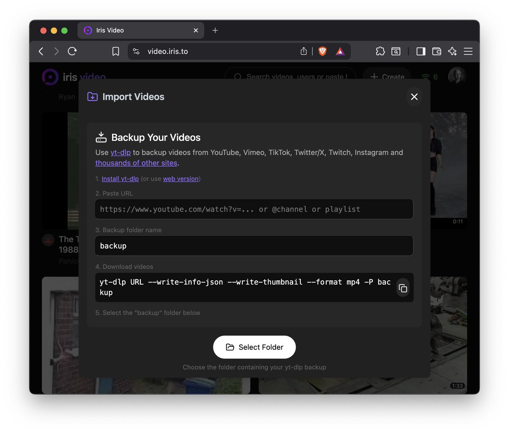
Task: Close the Import Videos dialog
Action: pyautogui.click(x=414, y=97)
